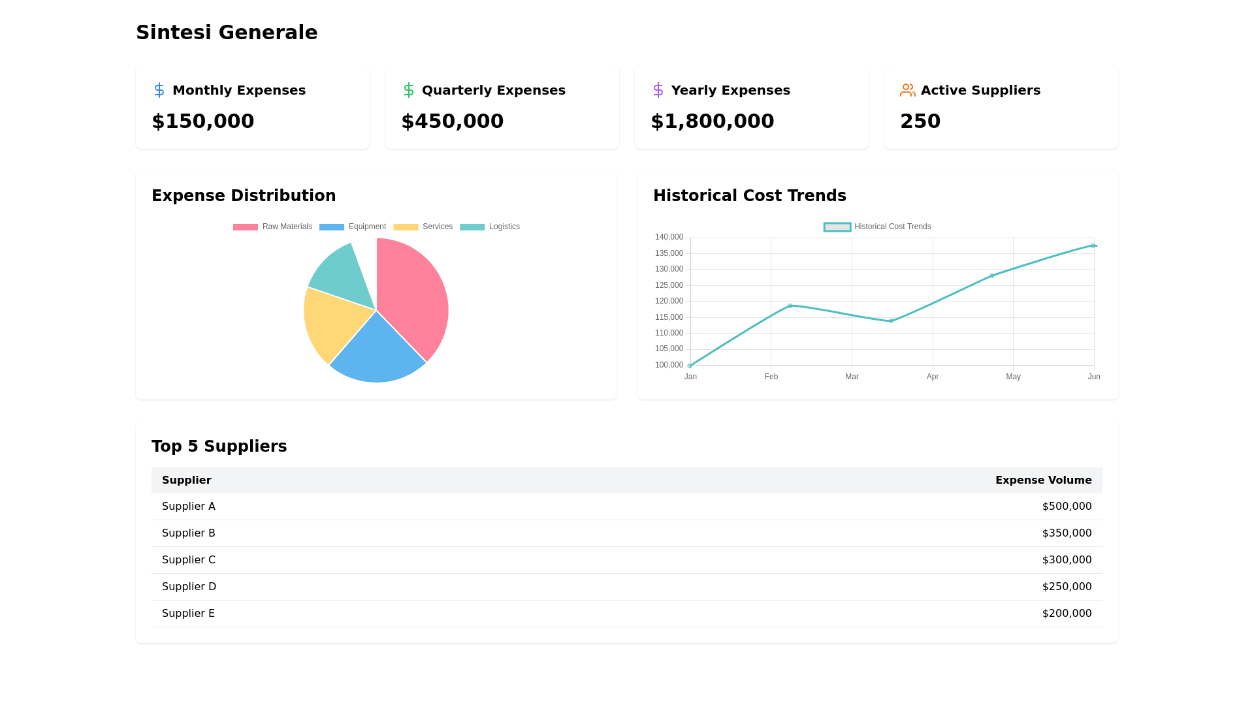Hide the Services series via legend

[x=423, y=227]
